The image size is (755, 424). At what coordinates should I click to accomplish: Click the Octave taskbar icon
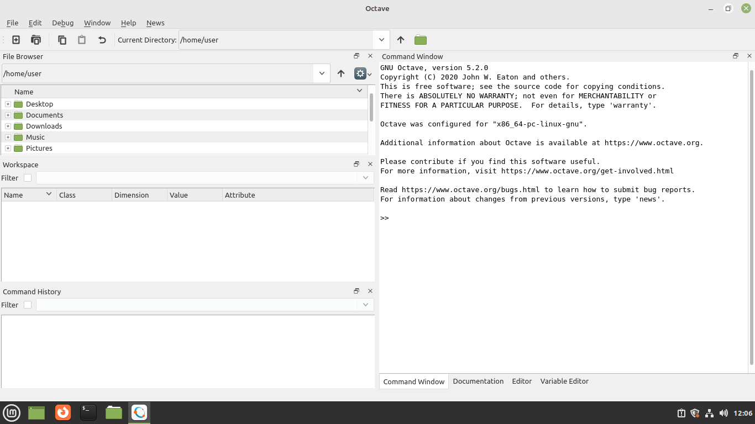[139, 412]
